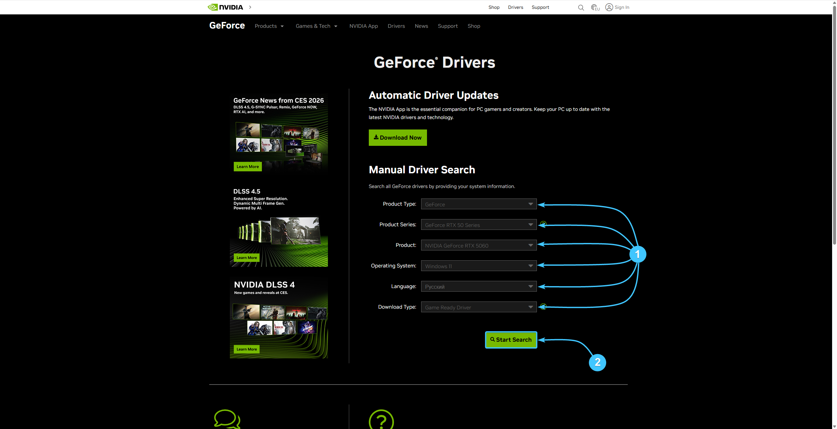Open the Product Series dropdown

tap(479, 225)
